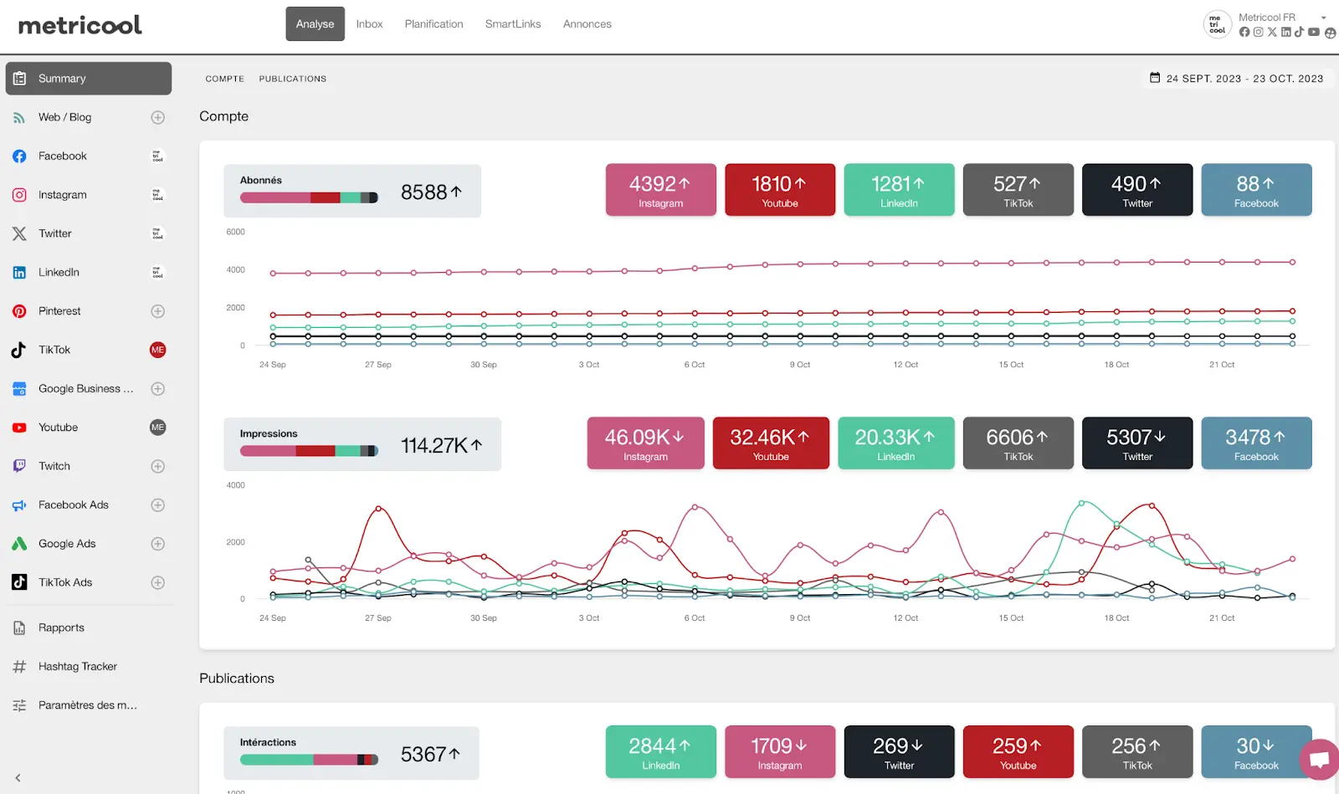Screen dimensions: 1339x794
Task: Switch to the Analyse tab
Action: pyautogui.click(x=315, y=24)
